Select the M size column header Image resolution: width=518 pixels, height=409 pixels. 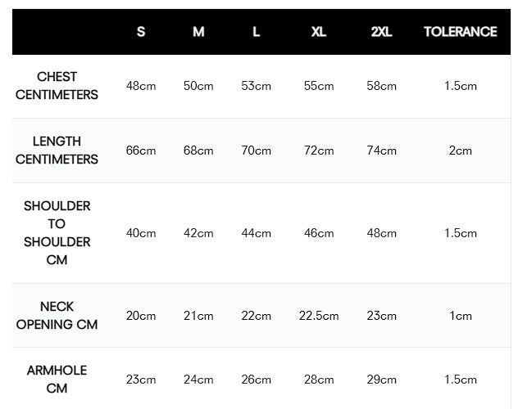[x=198, y=32]
